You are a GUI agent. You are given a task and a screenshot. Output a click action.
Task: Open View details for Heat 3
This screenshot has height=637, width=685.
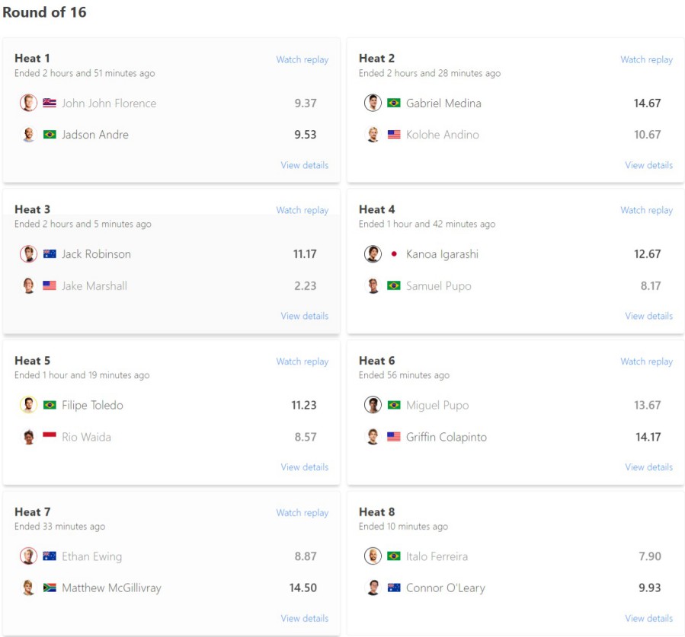tap(304, 316)
